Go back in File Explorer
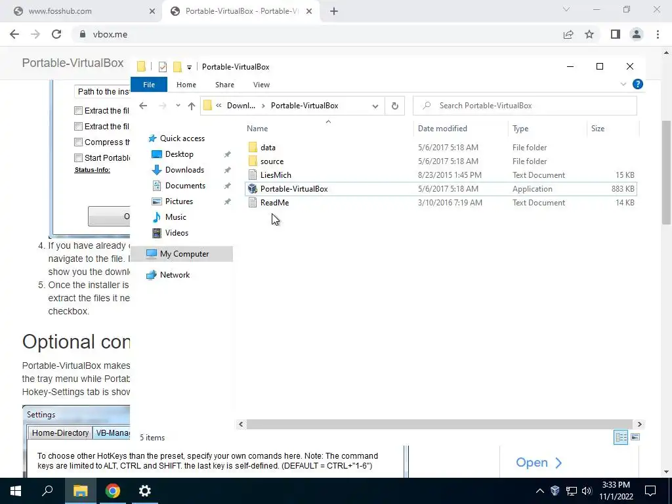Image resolution: width=672 pixels, height=504 pixels. point(143,106)
